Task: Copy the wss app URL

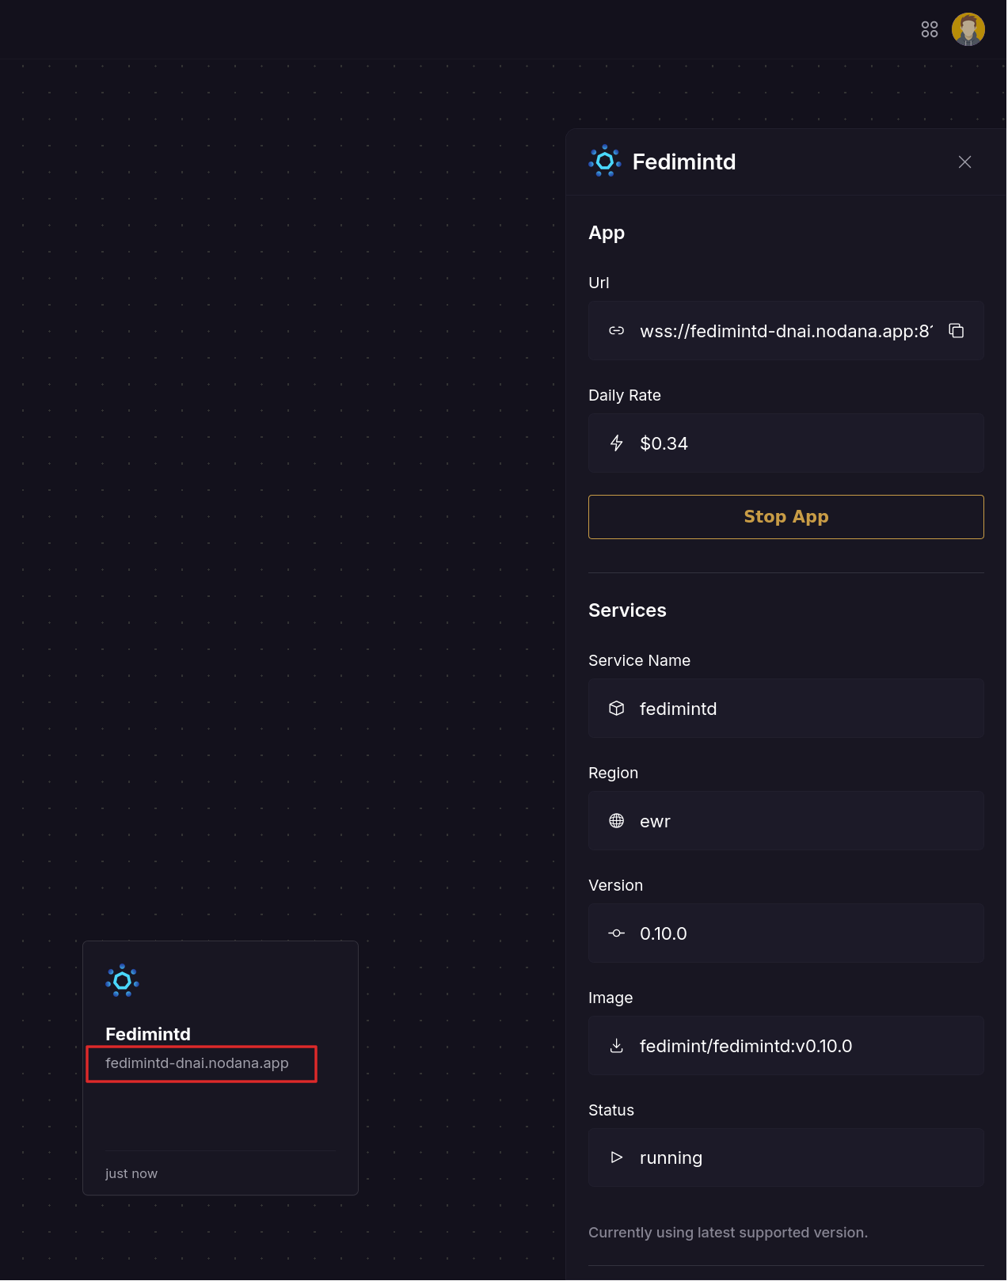Action: pos(957,330)
